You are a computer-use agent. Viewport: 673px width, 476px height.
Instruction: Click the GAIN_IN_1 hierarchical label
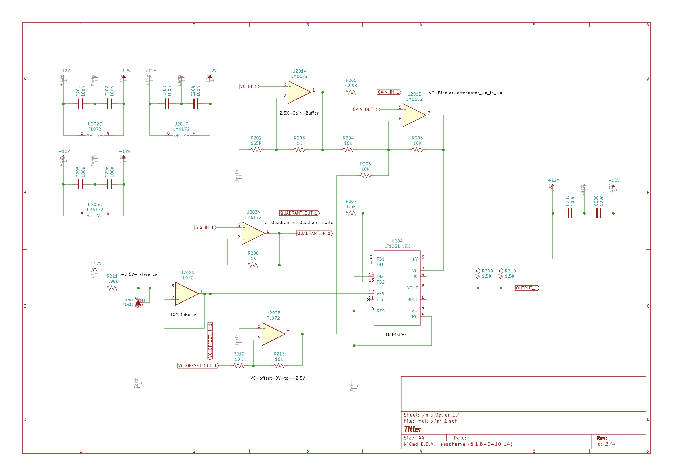click(389, 92)
